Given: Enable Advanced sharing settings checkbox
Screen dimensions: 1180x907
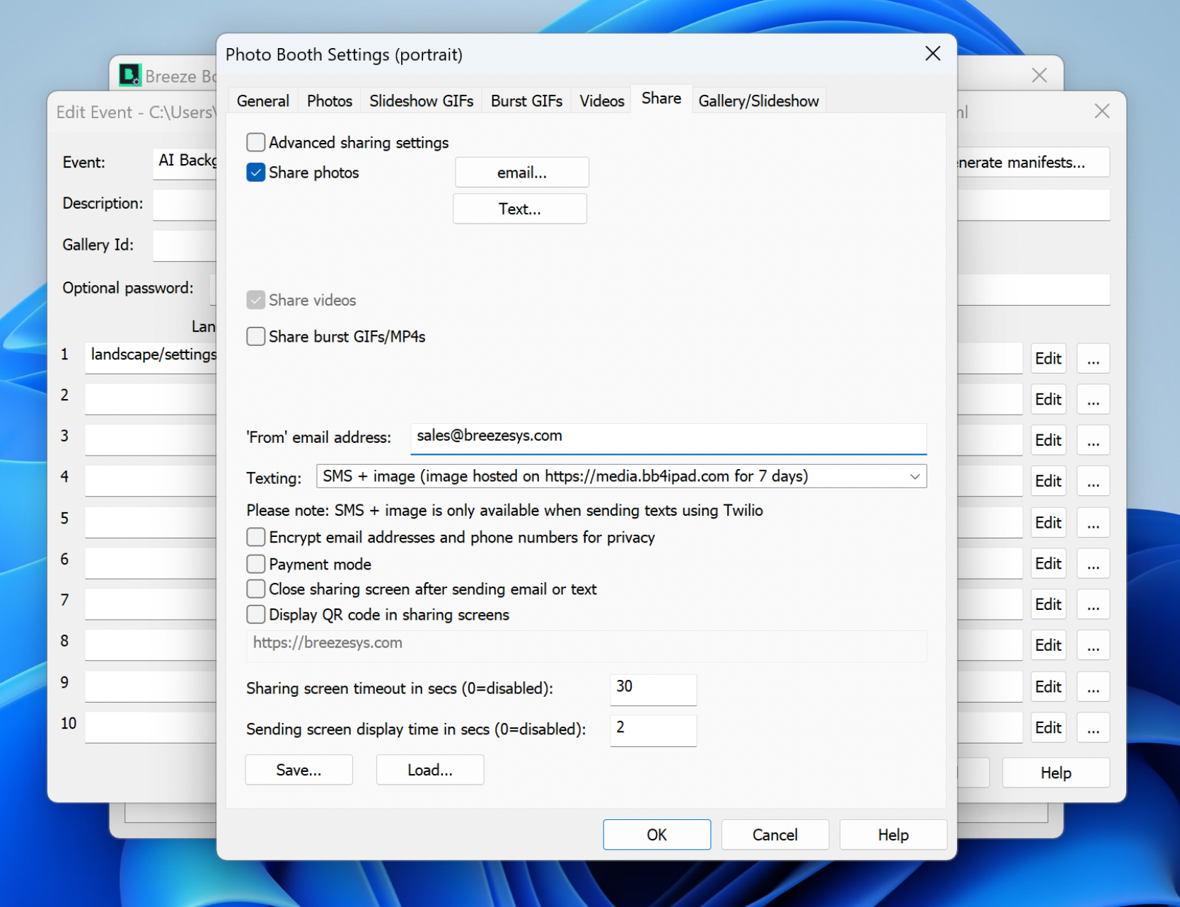Looking at the screenshot, I should (256, 143).
